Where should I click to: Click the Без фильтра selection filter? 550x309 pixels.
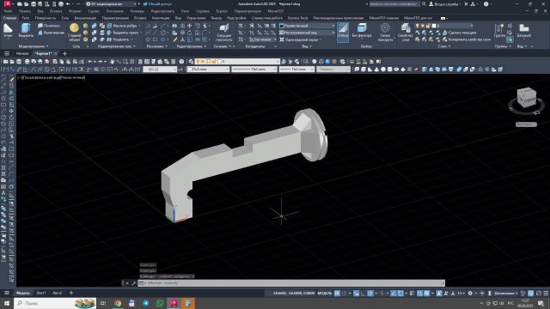362,31
